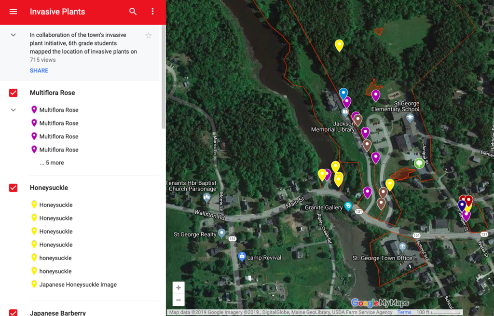Screen dimensions: 494x316
Task: Select the blue marker near Jackson Memorial Library
Action: pos(343,92)
